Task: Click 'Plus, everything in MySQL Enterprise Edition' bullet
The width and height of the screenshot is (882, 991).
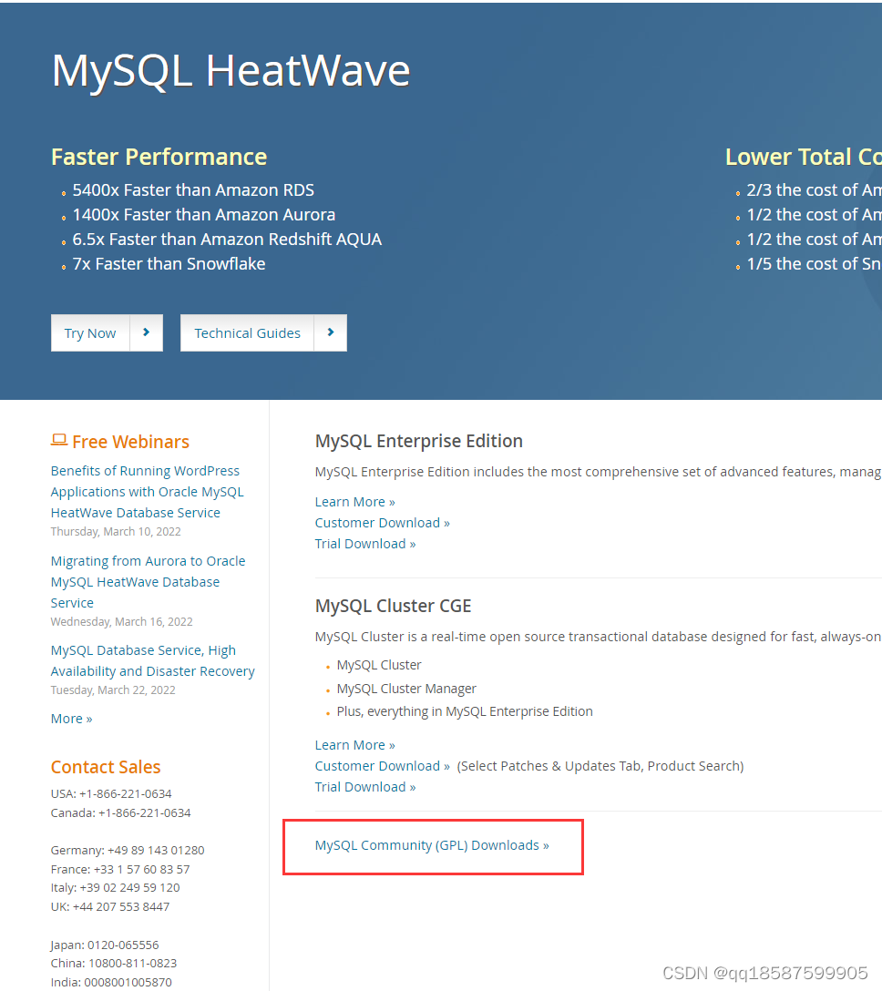Action: pos(465,711)
